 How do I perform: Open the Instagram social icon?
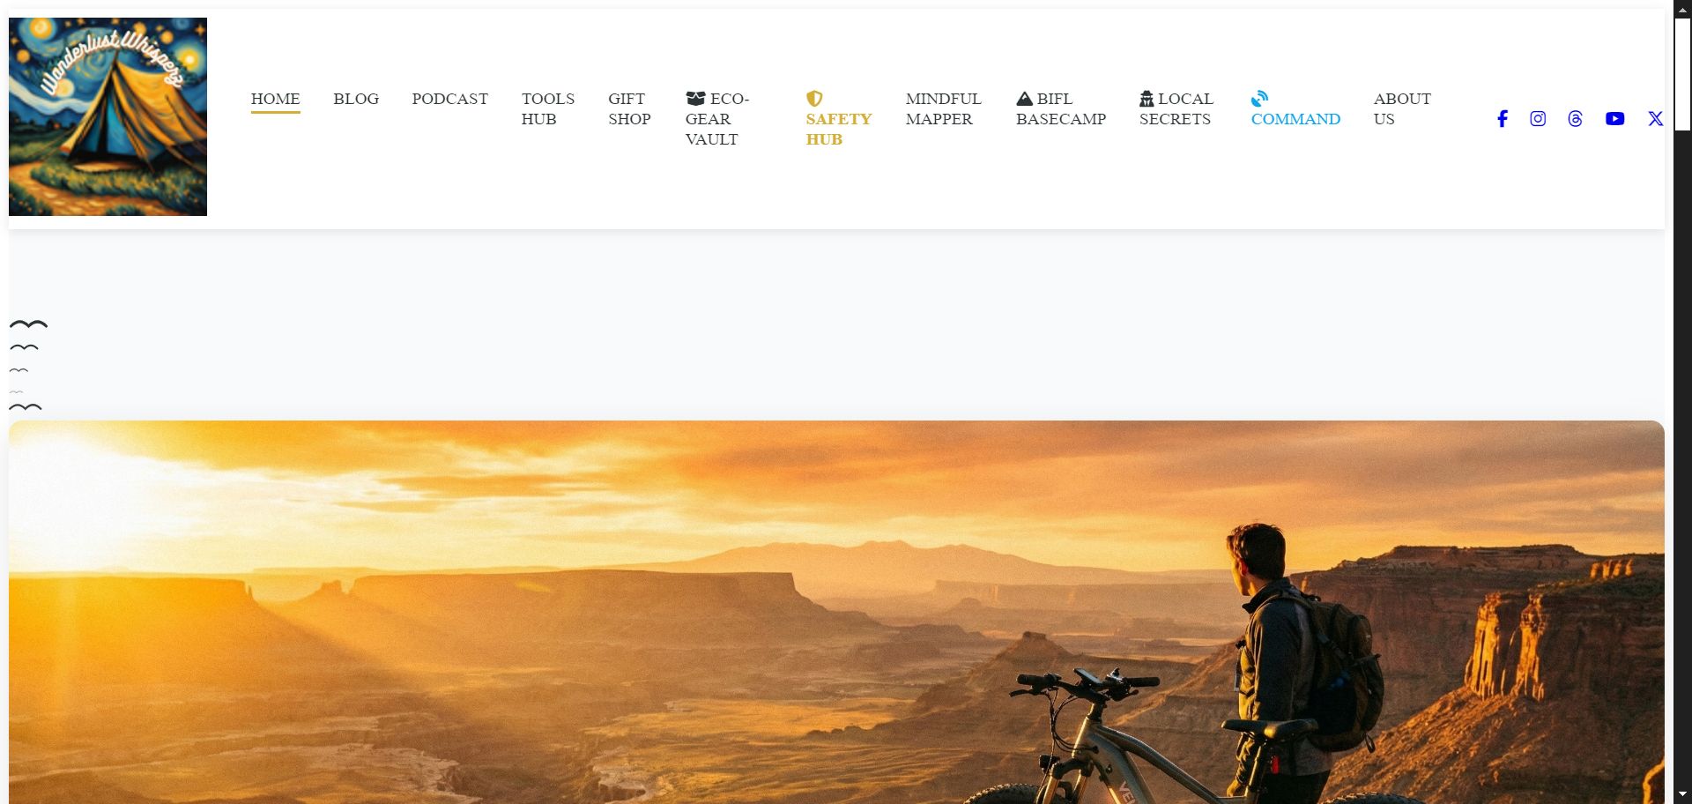coord(1538,119)
